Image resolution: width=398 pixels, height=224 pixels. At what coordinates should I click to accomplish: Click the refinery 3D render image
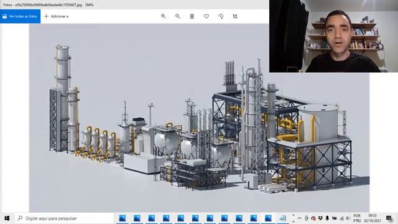(x=199, y=118)
